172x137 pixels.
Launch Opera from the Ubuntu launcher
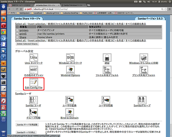point(3,26)
